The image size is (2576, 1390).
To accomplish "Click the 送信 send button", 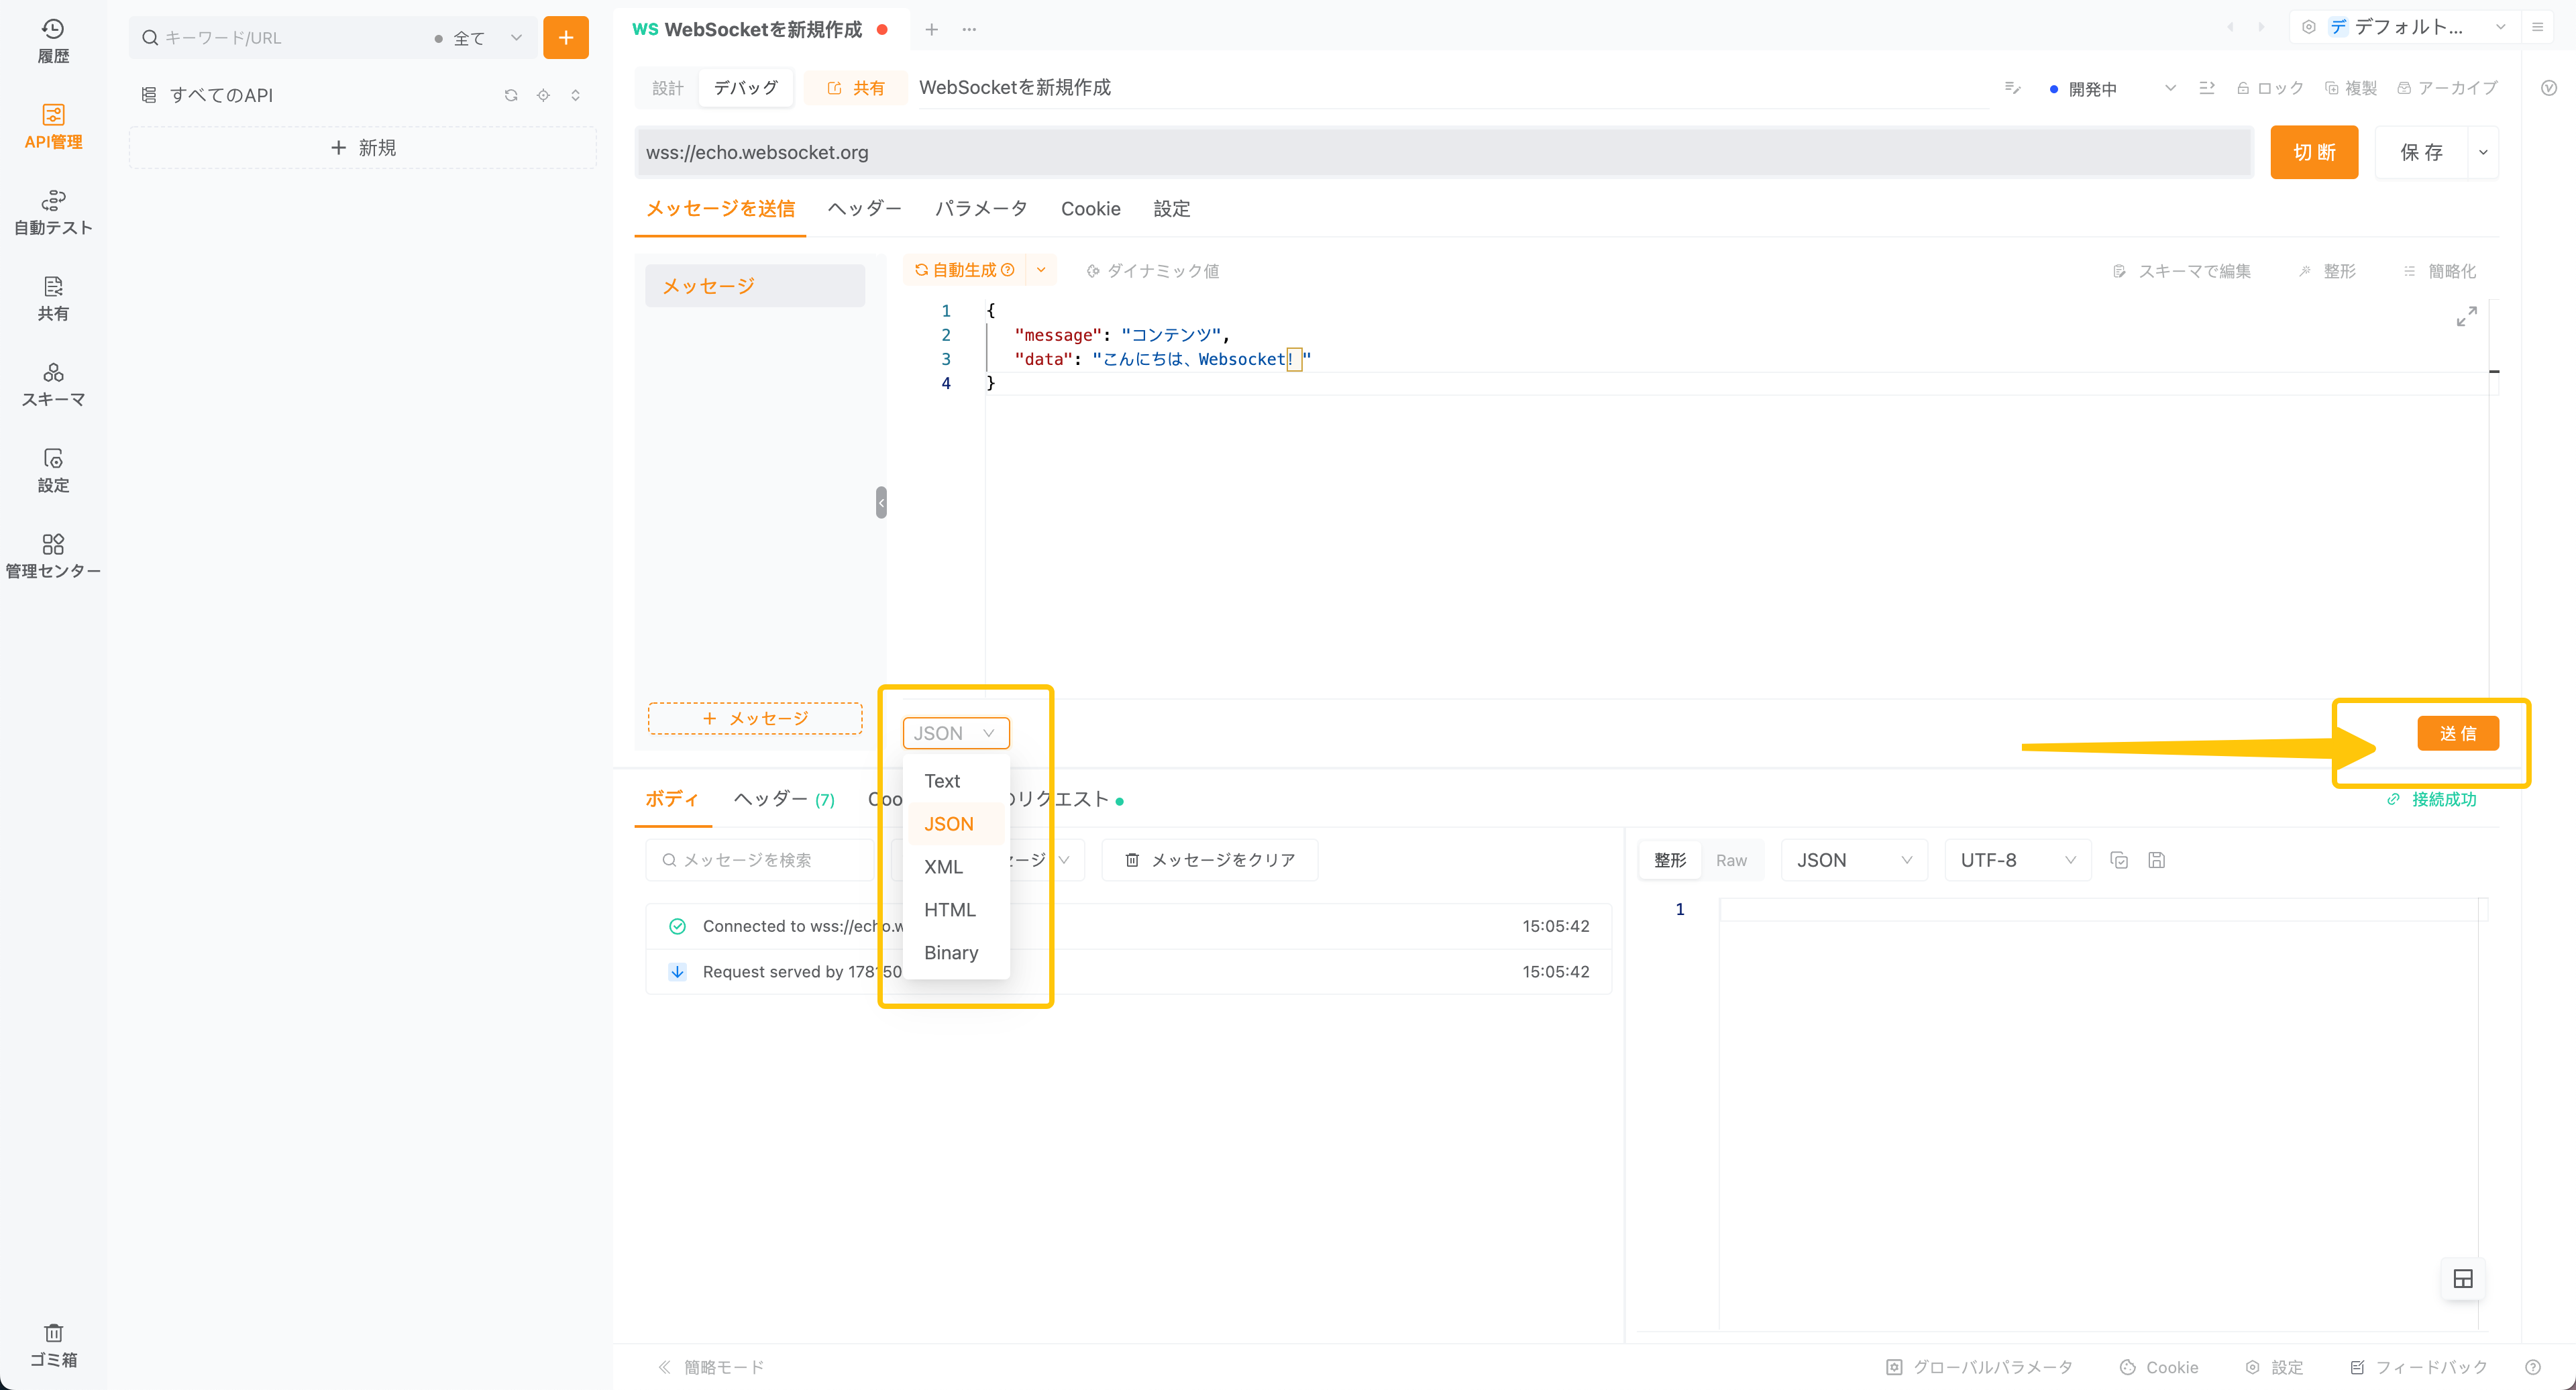I will [x=2458, y=733].
